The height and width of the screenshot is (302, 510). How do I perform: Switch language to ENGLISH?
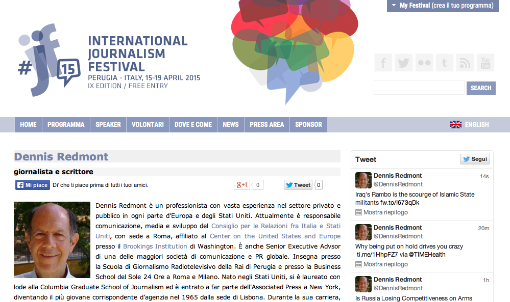[477, 125]
